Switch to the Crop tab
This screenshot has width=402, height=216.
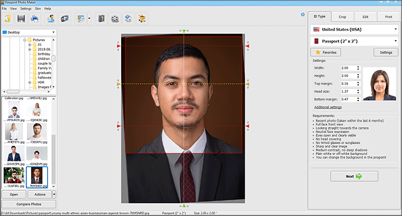pos(342,17)
